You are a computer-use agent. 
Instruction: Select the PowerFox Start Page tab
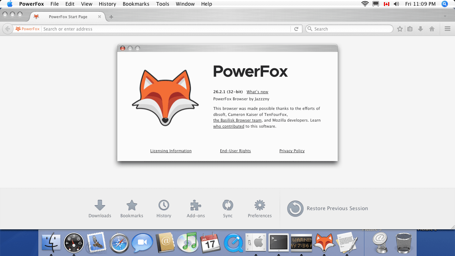pos(68,17)
